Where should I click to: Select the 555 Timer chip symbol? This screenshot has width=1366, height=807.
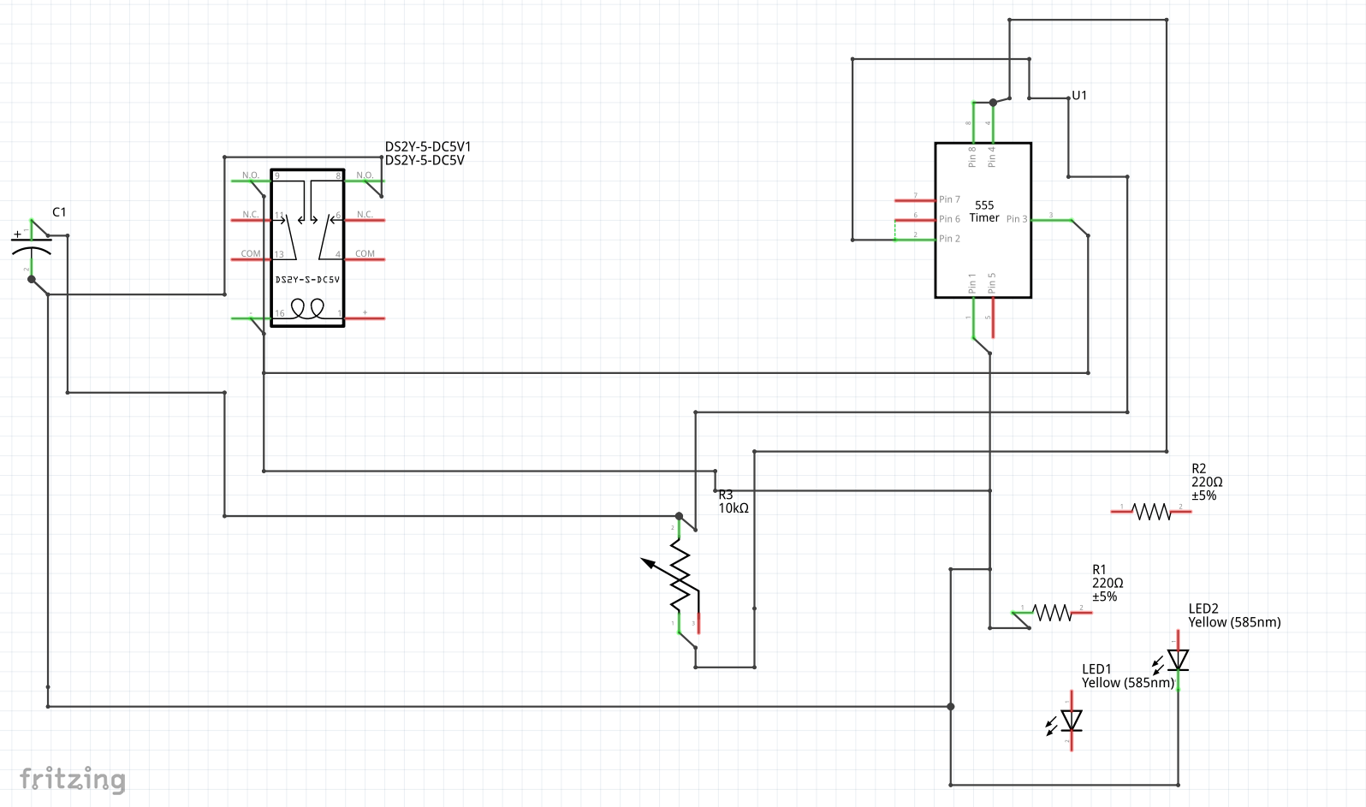pos(983,220)
